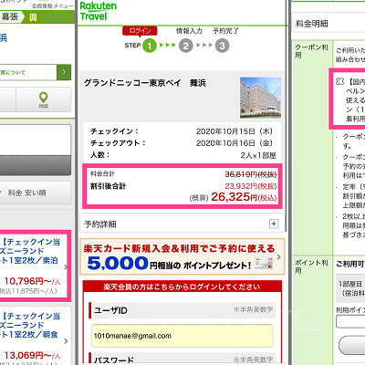The height and width of the screenshot is (365, 365).
Task: Click the struck-through 36,819円 price
Action: [251, 174]
